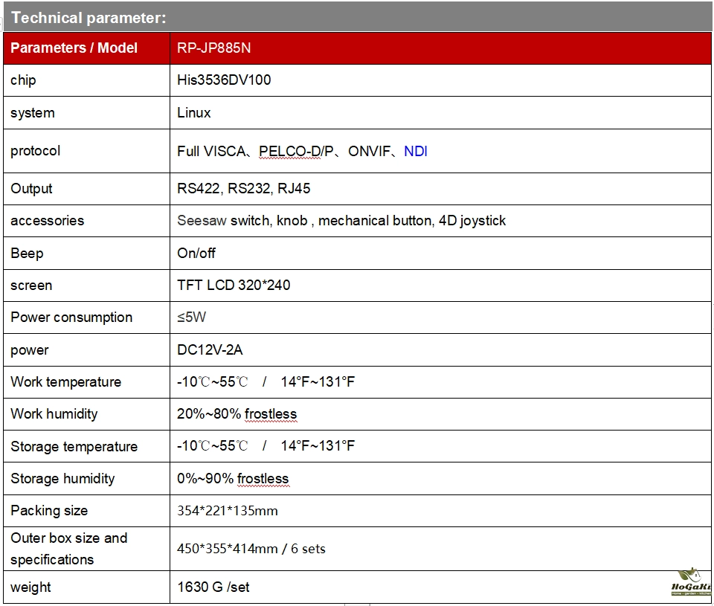
Task: Click the "20%~80% frostless" work humidity value
Action: coord(237,414)
